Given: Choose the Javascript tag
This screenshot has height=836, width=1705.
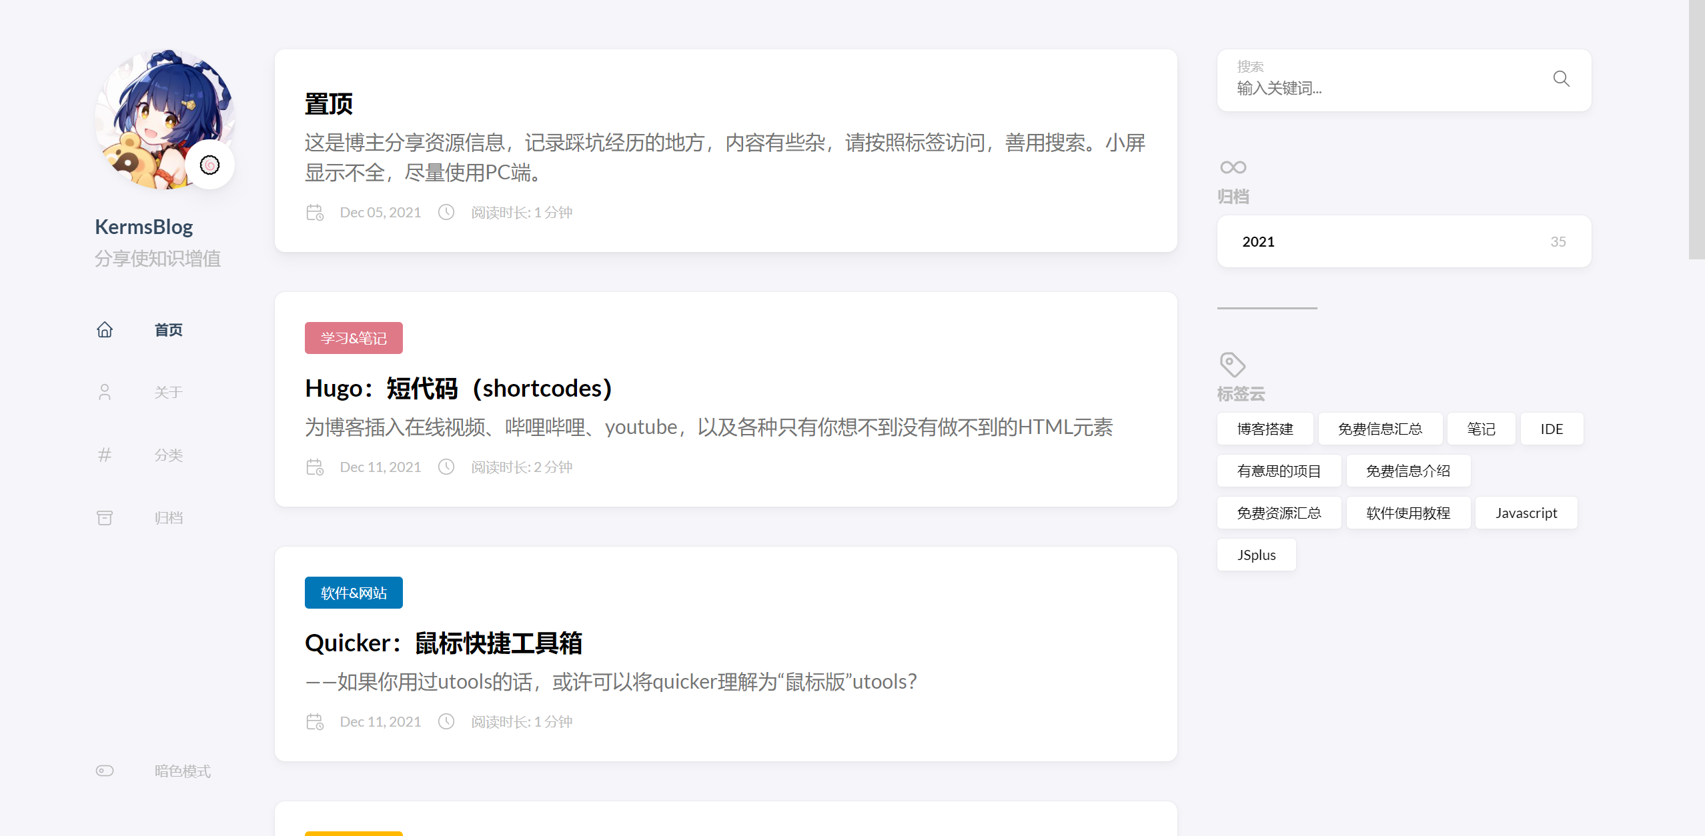Looking at the screenshot, I should point(1526,513).
